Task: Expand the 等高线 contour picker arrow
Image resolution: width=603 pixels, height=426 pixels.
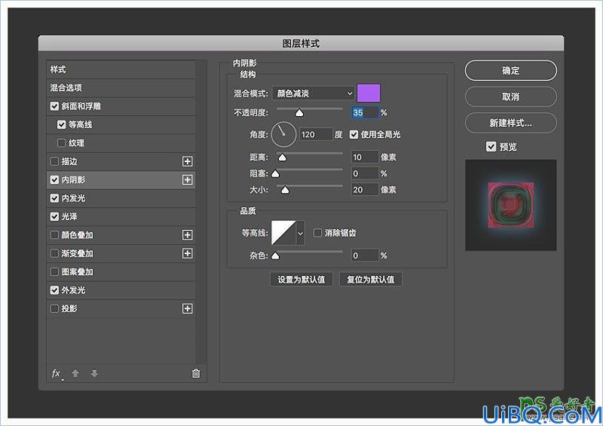Action: tap(300, 233)
